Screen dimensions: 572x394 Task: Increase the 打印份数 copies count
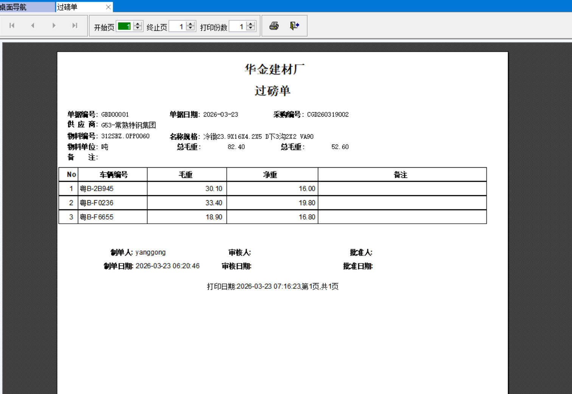[250, 24]
